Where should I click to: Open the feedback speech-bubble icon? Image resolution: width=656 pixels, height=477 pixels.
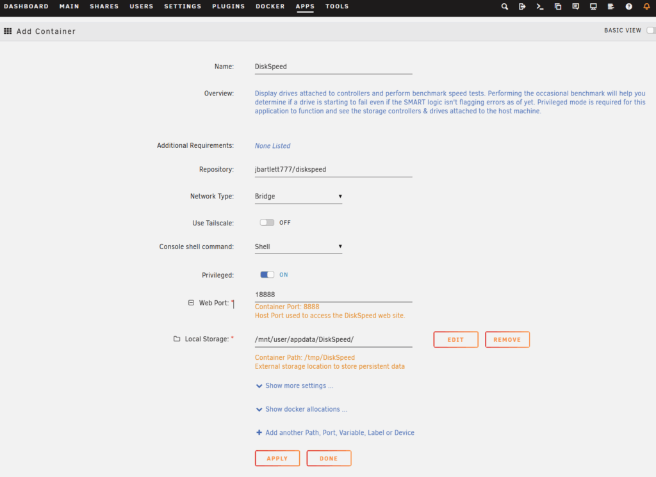576,6
